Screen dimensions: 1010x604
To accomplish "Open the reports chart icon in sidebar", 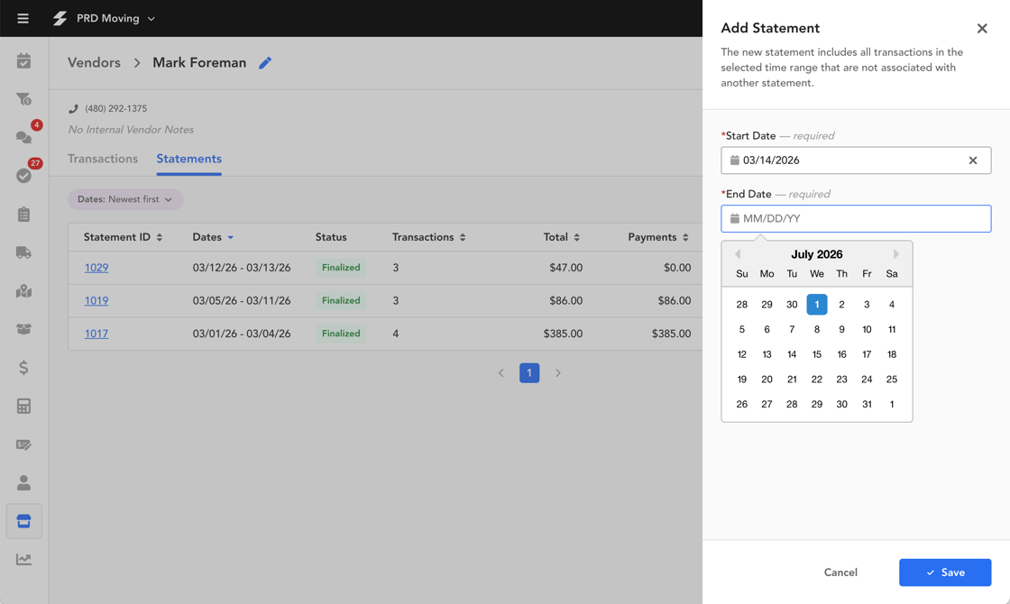I will click(23, 559).
